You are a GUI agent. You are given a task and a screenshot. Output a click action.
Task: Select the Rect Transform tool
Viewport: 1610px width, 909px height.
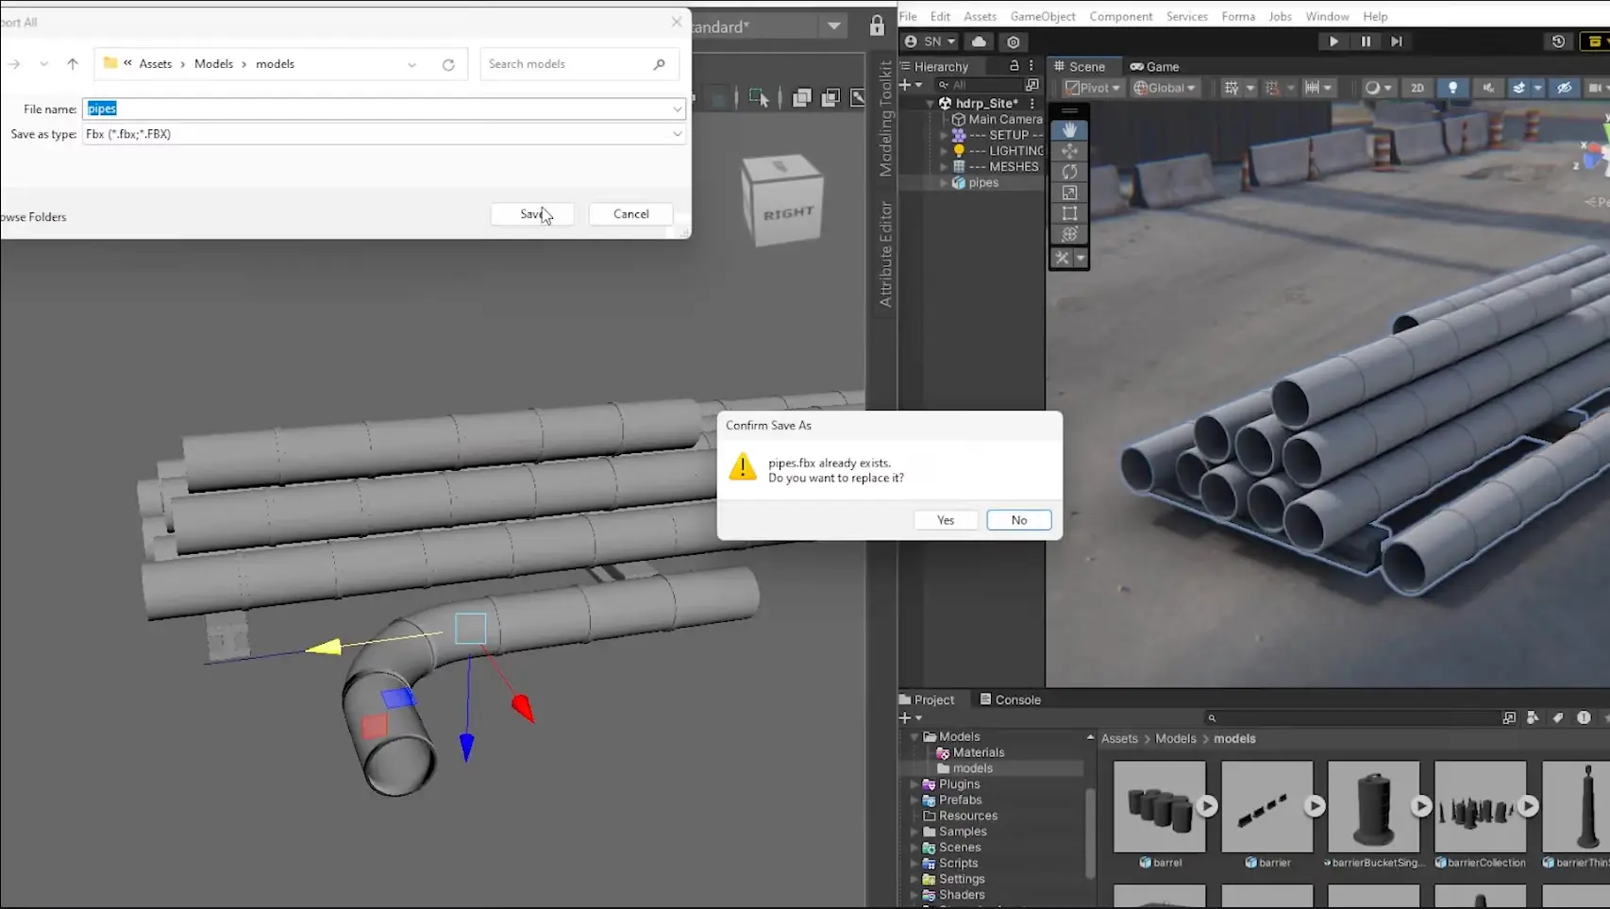(x=1069, y=213)
